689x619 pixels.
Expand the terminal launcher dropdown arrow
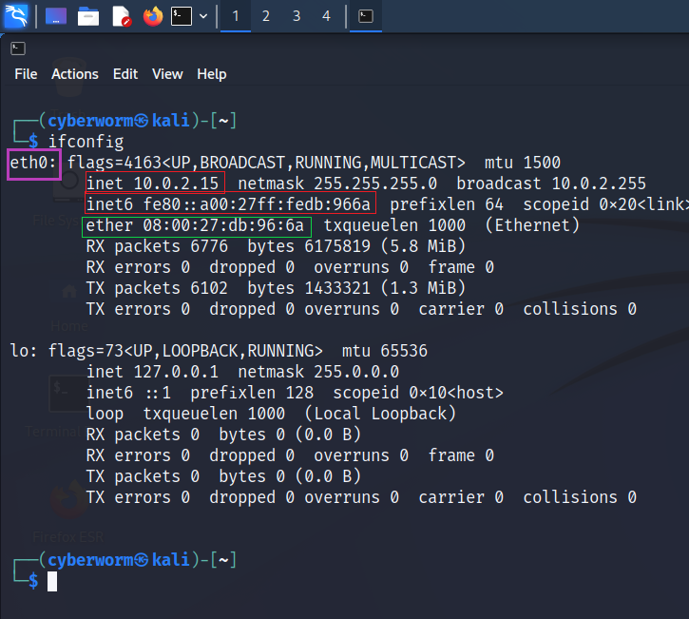[x=203, y=16]
